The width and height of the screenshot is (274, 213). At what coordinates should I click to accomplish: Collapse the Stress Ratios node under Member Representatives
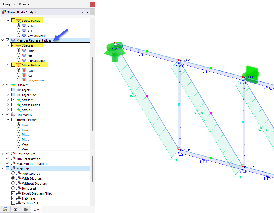coord(8,65)
